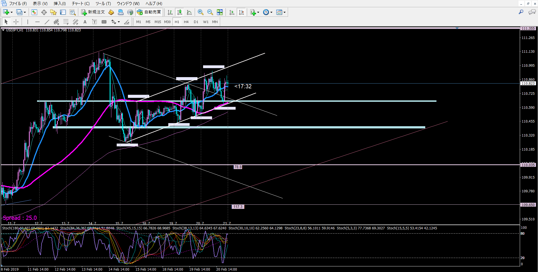Open the MQL5 community cloud icon
Screen dimensions: 538x272
121,12
